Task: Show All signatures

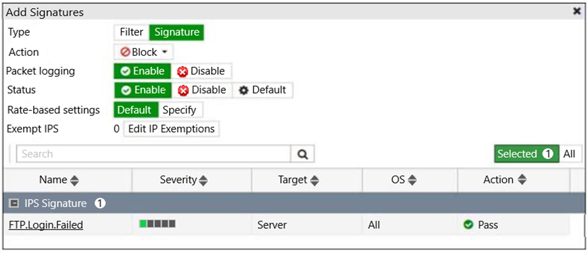Action: 570,154
